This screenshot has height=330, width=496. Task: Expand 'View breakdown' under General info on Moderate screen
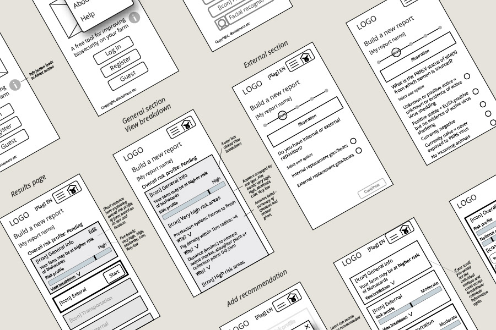[380, 290]
